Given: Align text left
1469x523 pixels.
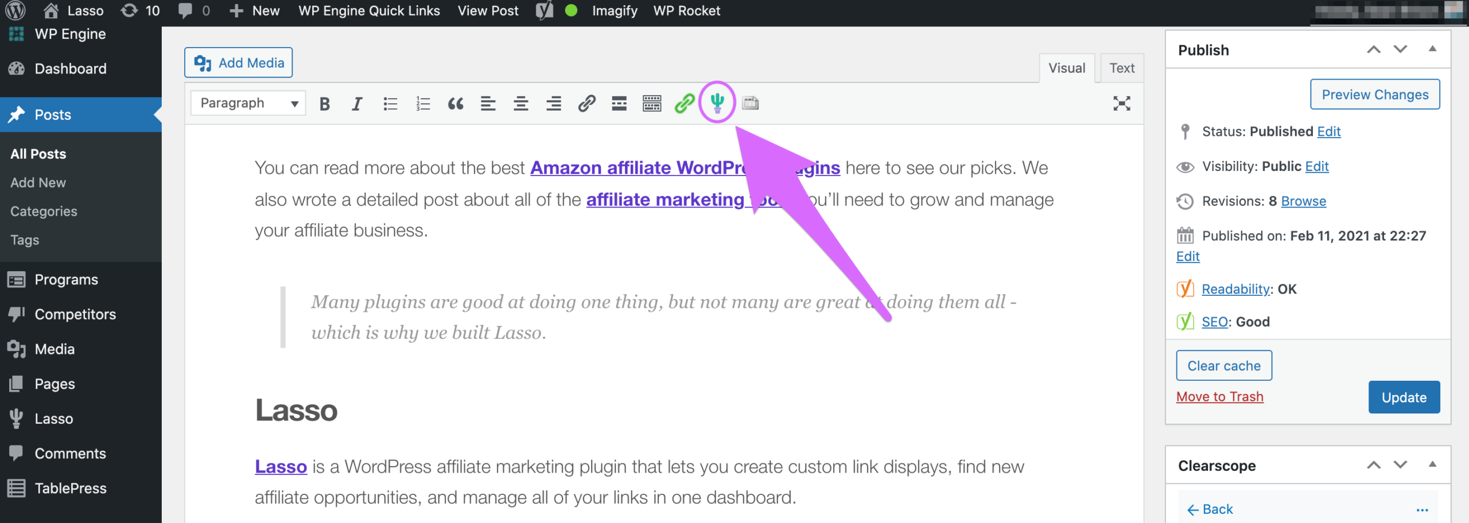Looking at the screenshot, I should pyautogui.click(x=488, y=104).
